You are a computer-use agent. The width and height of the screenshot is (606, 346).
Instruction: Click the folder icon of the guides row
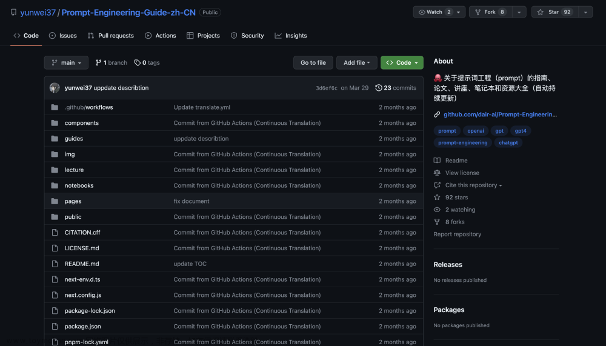point(55,138)
